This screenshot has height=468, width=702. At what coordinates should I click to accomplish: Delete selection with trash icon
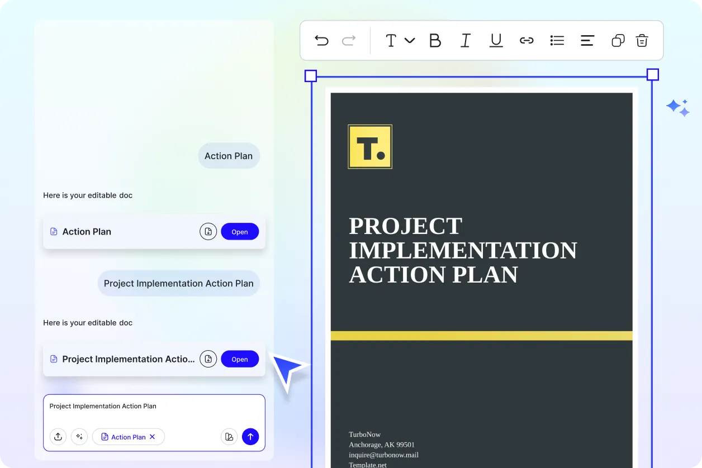(642, 40)
